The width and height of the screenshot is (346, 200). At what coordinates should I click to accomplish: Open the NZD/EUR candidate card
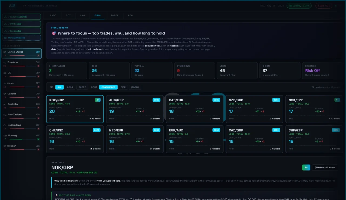(135, 139)
